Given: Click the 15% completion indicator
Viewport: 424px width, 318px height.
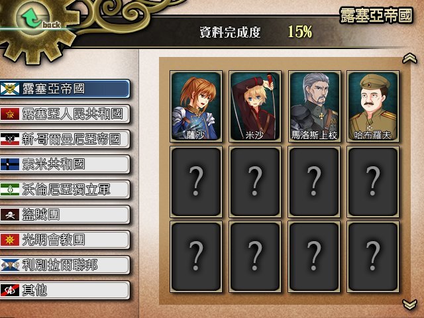Looking at the screenshot, I should [x=299, y=32].
